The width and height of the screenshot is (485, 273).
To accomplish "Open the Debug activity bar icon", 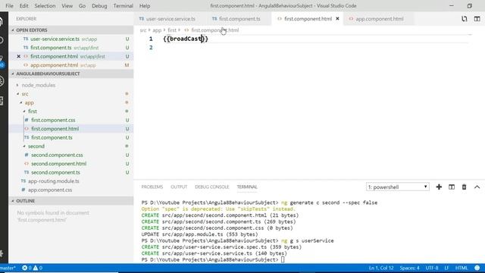I will (x=2, y=81).
